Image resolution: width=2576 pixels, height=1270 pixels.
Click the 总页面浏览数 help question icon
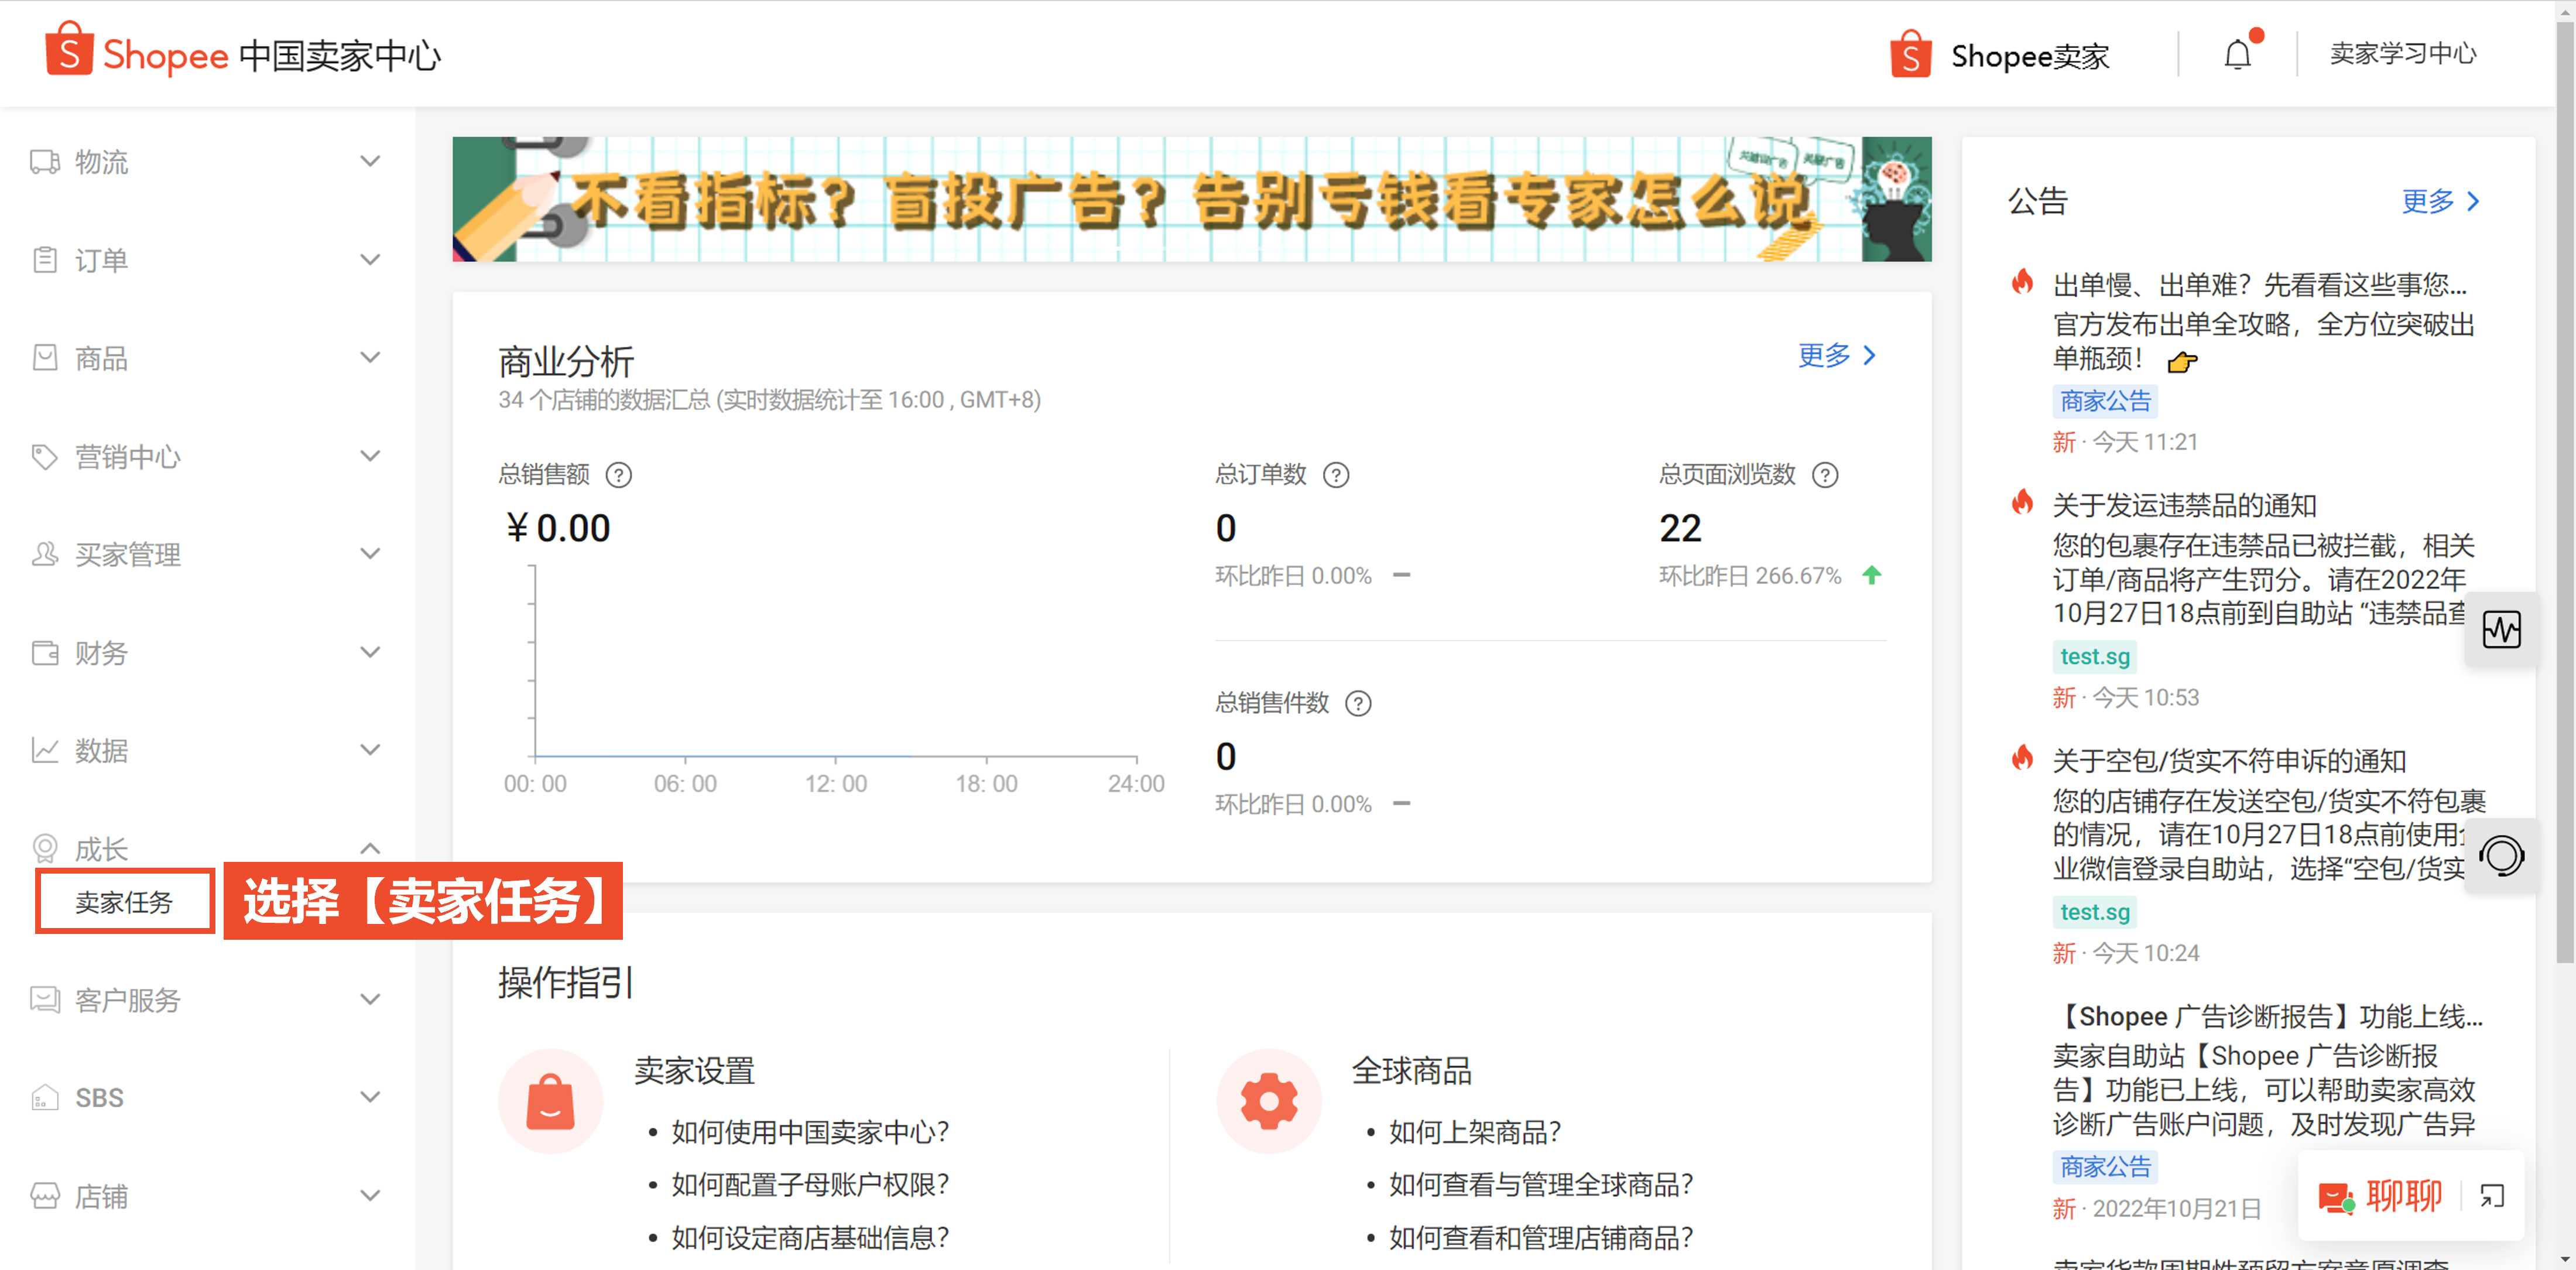click(1825, 475)
